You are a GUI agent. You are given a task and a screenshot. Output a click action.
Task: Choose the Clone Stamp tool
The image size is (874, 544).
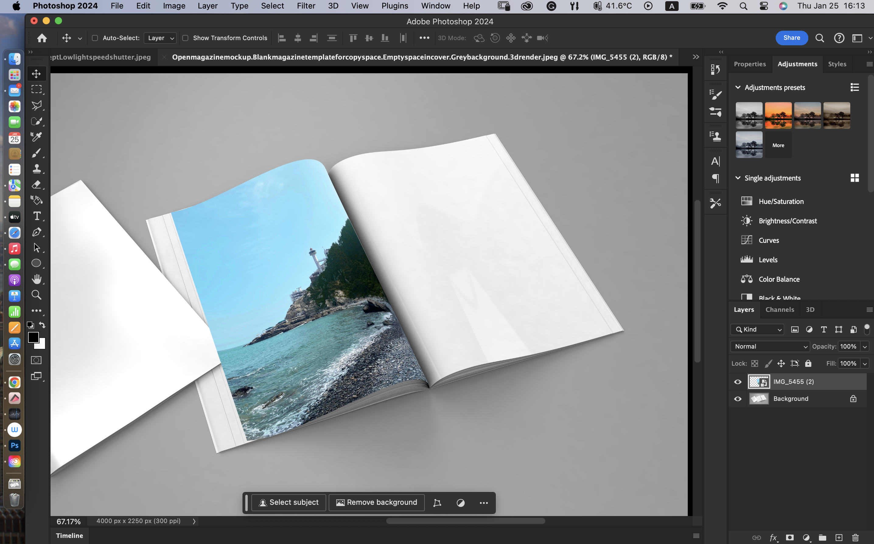[37, 169]
